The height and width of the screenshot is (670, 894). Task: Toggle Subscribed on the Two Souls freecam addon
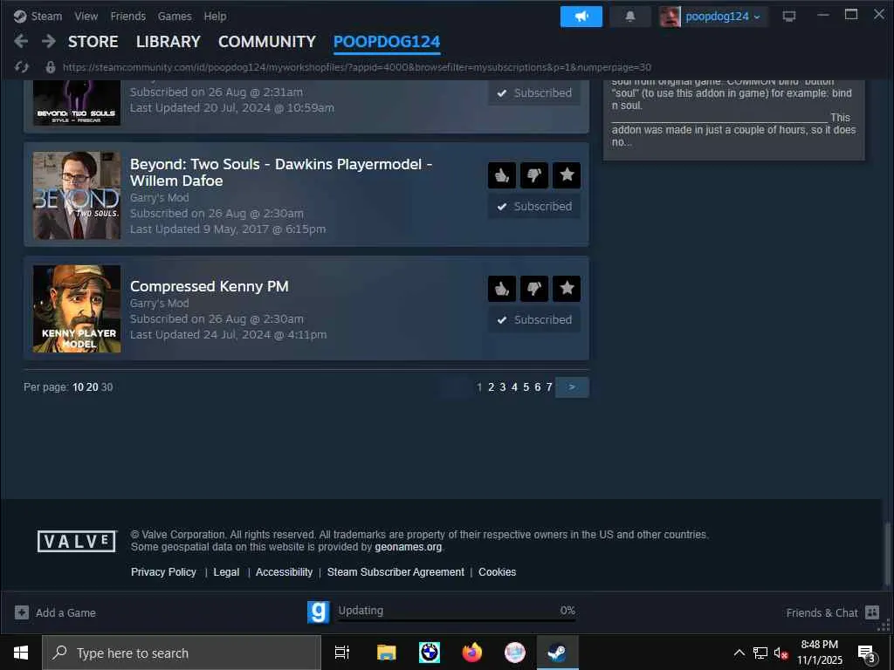click(534, 92)
